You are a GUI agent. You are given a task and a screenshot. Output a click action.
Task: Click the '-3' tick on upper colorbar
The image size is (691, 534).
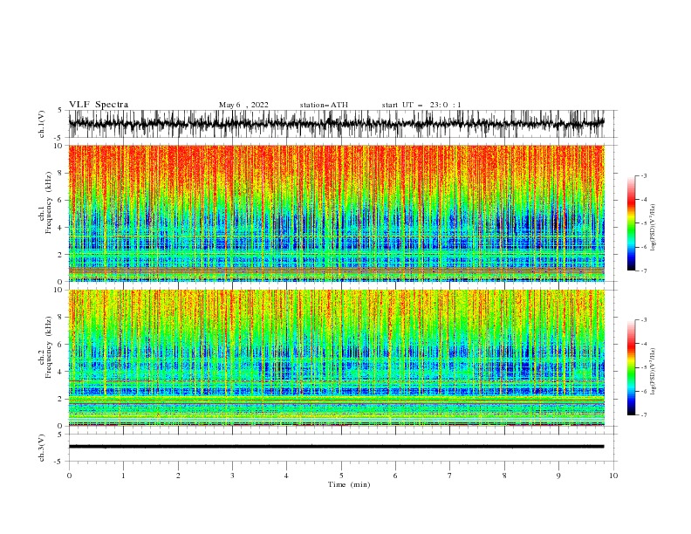click(643, 175)
